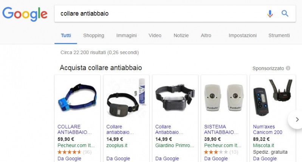302x162 pixels.
Task: Click the blue magnifying glass search icon
Action: tap(285, 14)
